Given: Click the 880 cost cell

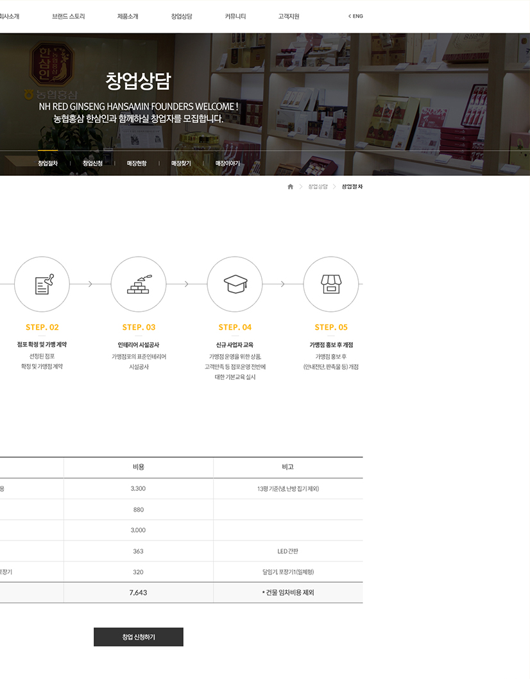Looking at the screenshot, I should pyautogui.click(x=139, y=510).
